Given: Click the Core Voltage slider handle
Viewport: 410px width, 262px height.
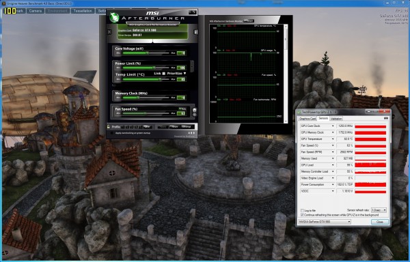Looking at the screenshot, I should (x=148, y=53).
